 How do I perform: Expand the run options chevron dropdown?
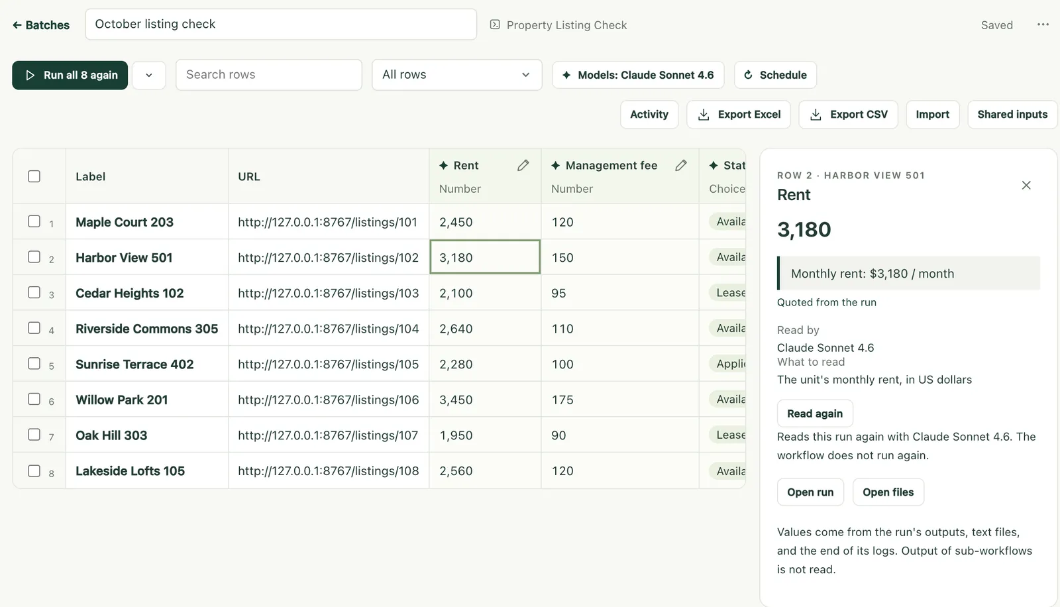[149, 75]
